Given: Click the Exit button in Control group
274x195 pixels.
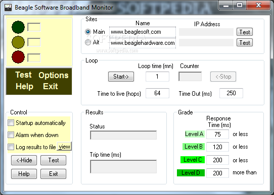Looking at the screenshot, I should 53,174.
